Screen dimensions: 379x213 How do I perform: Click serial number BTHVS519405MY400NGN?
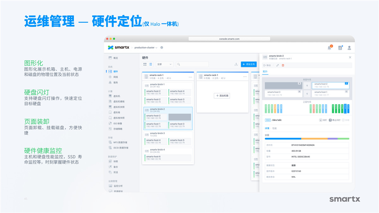pos(303,145)
